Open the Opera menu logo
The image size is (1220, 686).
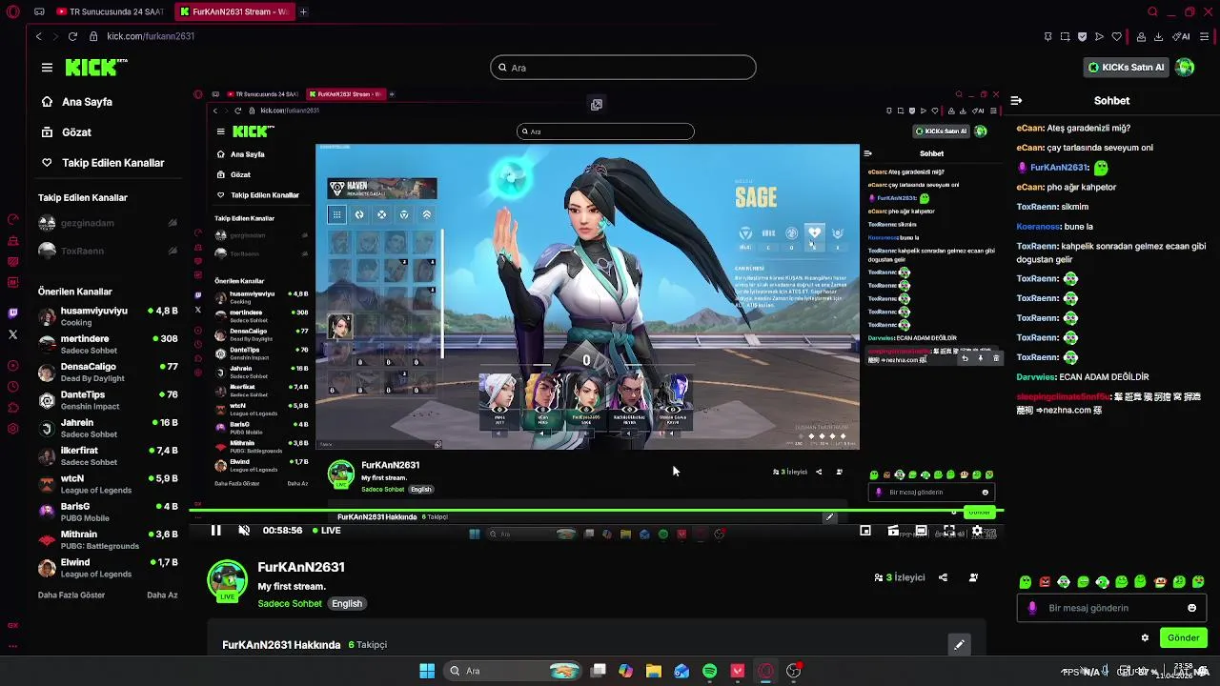tap(11, 11)
